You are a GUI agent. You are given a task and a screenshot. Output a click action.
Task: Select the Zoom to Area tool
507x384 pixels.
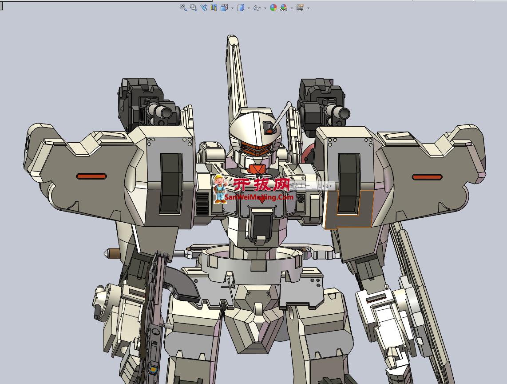[x=194, y=8]
